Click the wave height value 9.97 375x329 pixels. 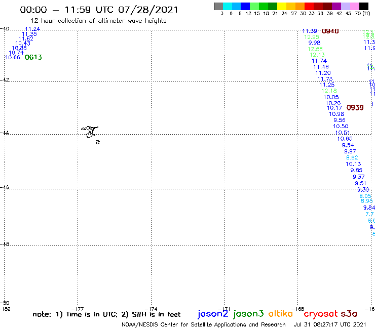[350, 151]
